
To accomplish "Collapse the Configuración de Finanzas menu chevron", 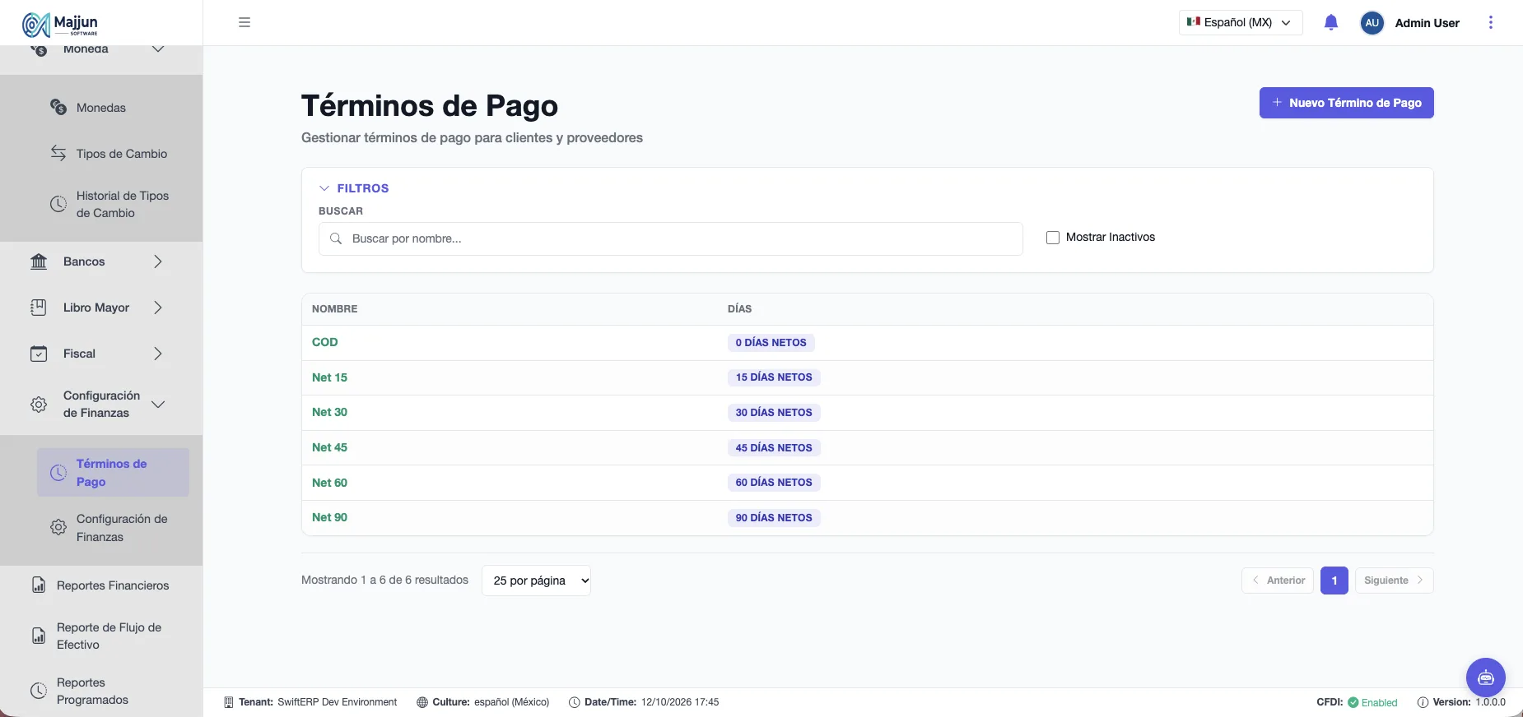I will pos(158,405).
